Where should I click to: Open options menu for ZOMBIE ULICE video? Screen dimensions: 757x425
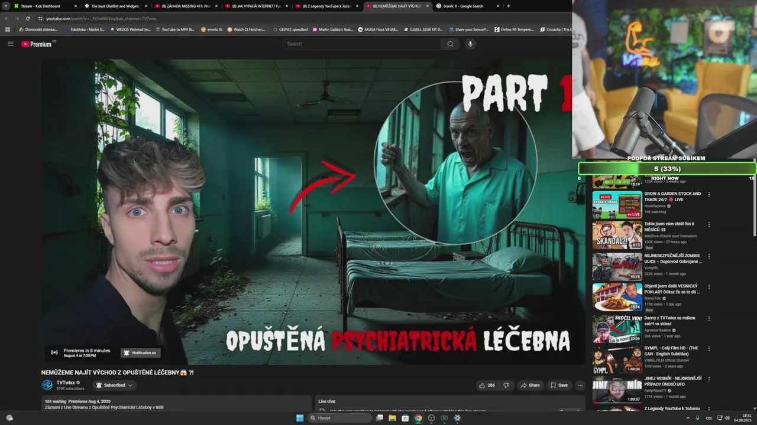[709, 256]
